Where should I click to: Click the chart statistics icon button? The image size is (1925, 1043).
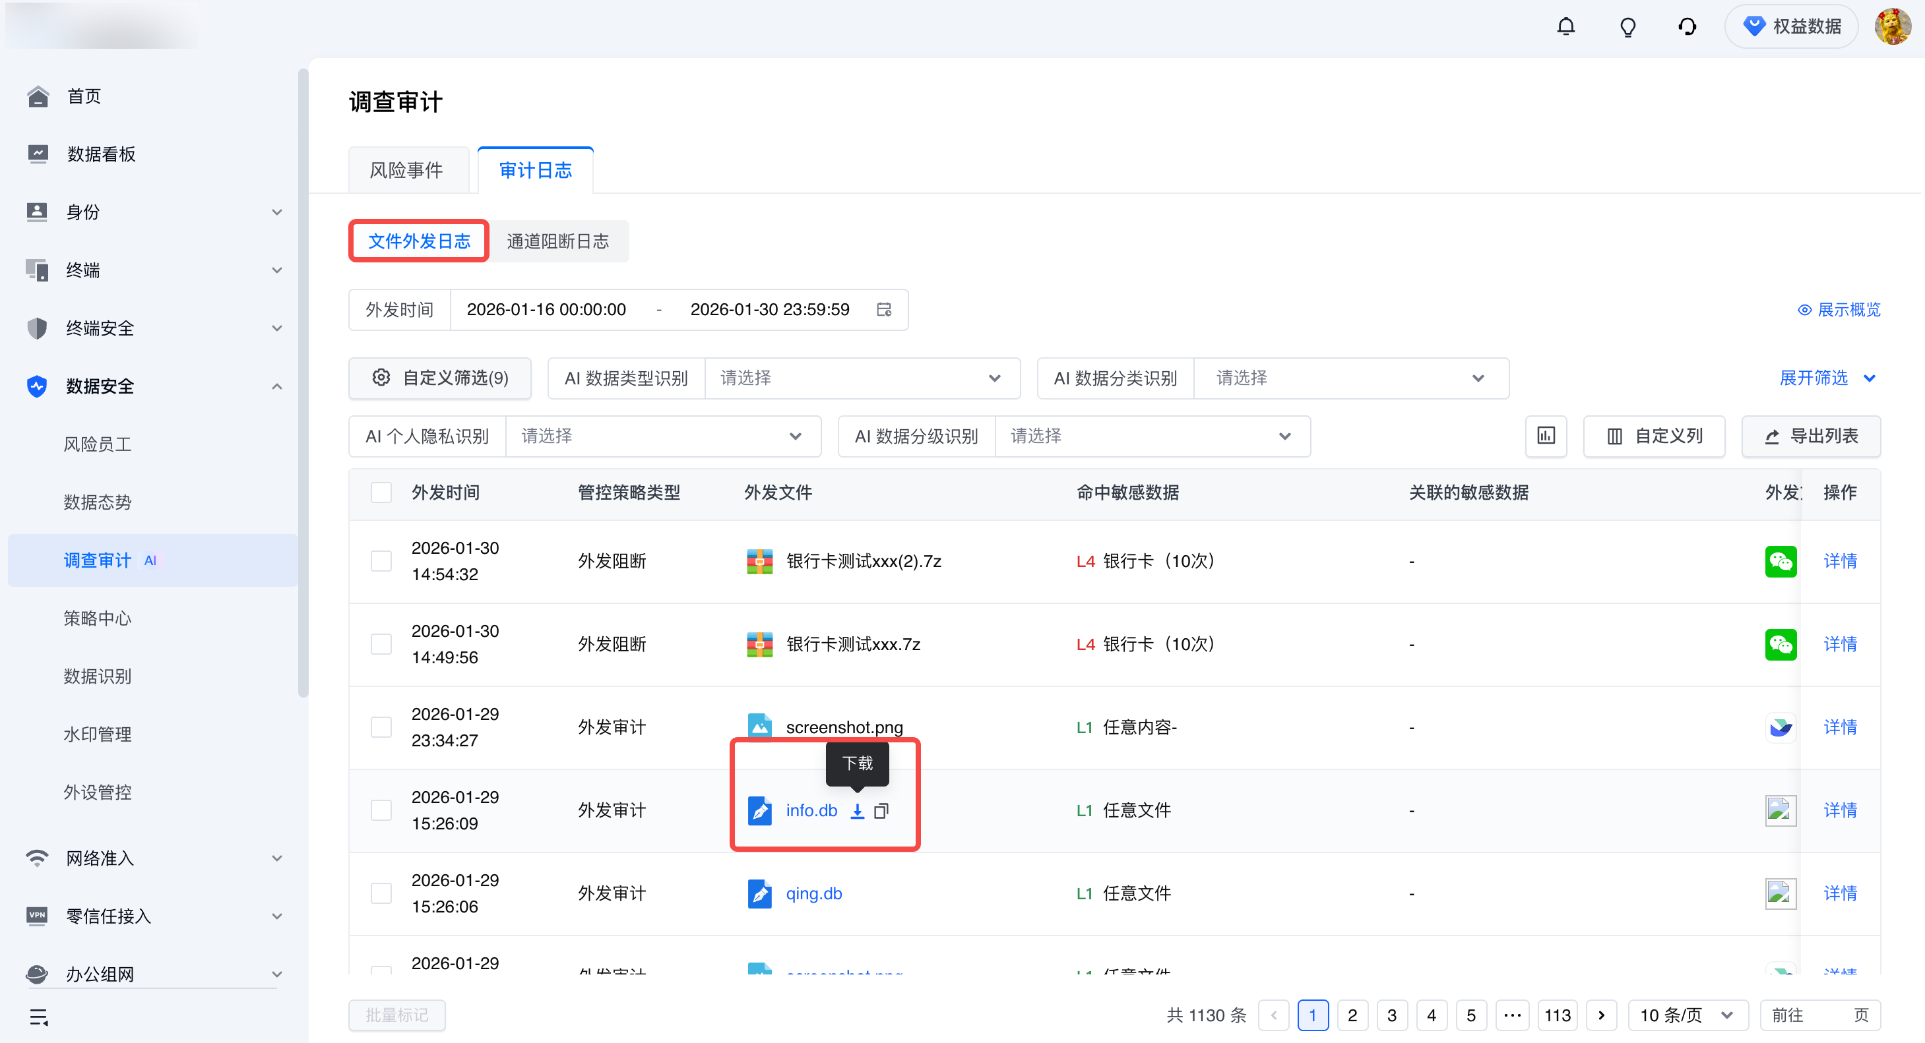tap(1546, 436)
